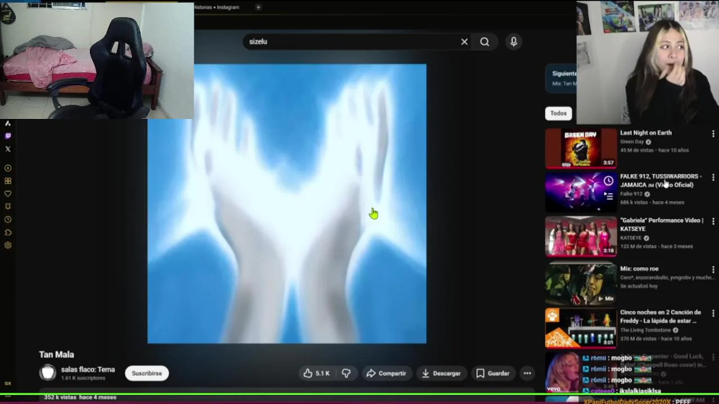Open a new browser tab with plus icon
This screenshot has height=404, width=719.
(258, 7)
